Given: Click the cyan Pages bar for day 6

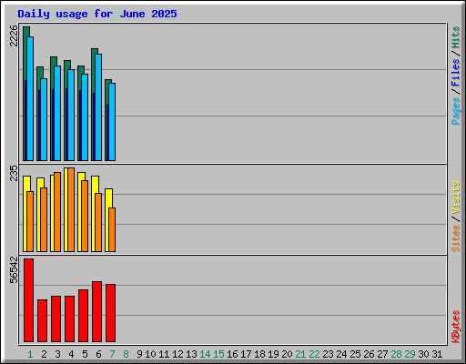Looking at the screenshot, I should [x=98, y=107].
